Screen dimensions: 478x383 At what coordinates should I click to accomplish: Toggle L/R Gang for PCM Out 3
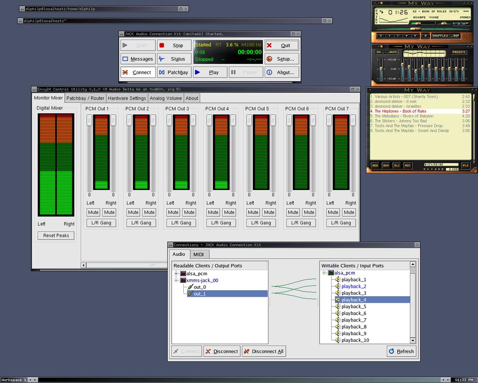181,223
